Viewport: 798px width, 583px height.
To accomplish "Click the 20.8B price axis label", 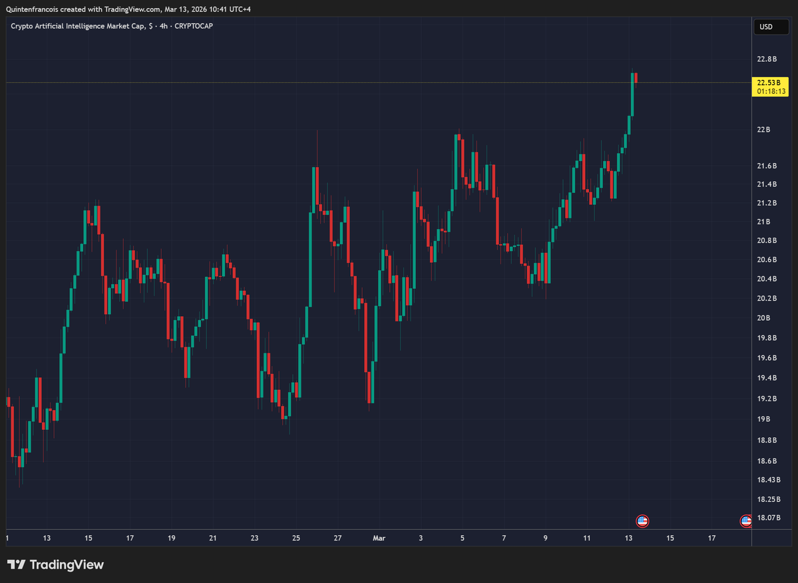I will [x=767, y=241].
